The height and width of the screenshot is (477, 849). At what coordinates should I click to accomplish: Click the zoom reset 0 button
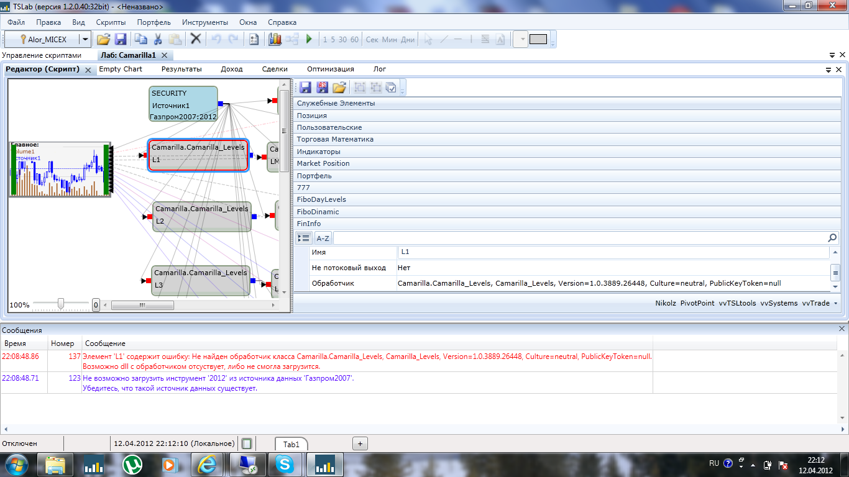pyautogui.click(x=96, y=305)
